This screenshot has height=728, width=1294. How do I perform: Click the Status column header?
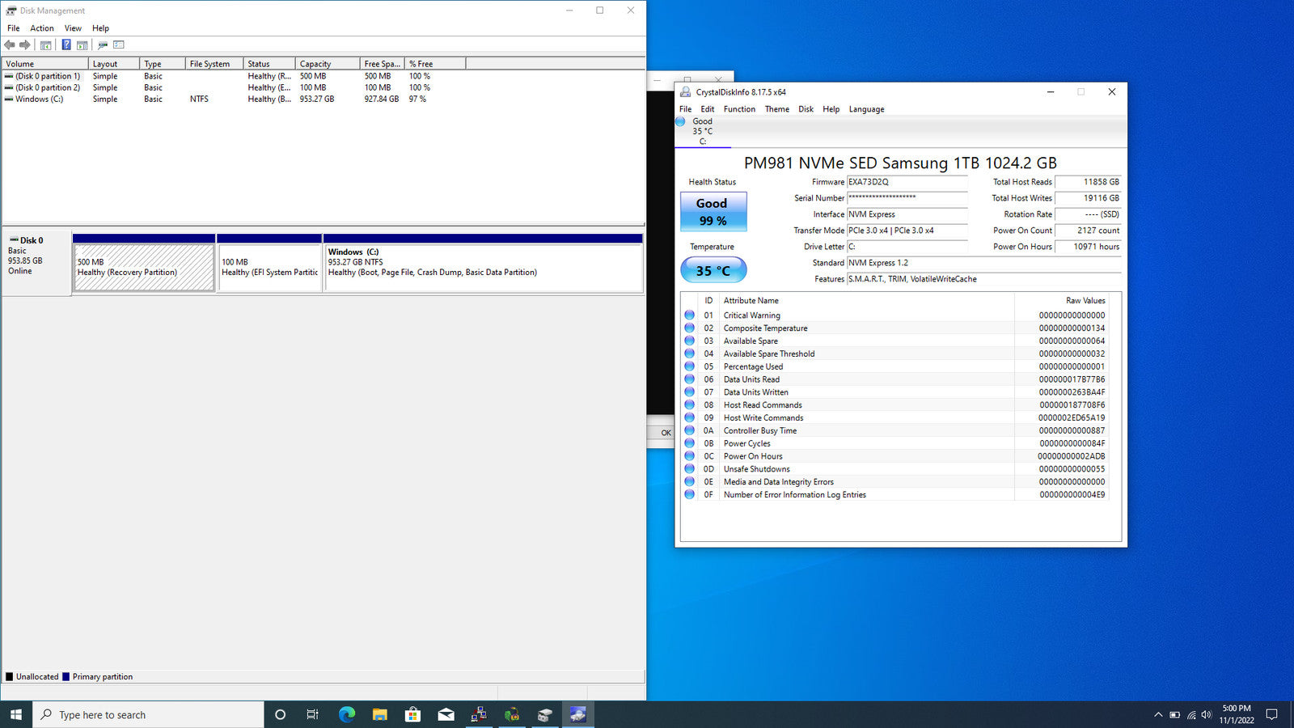coord(269,64)
